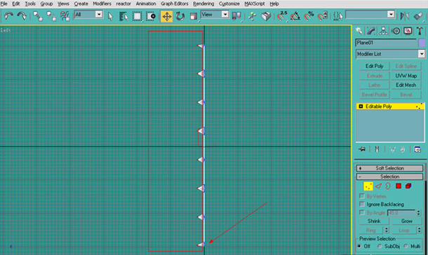
Task: Switch to the Create command panel tab
Action: click(x=359, y=32)
